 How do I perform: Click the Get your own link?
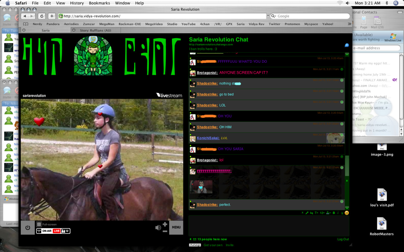point(213,245)
